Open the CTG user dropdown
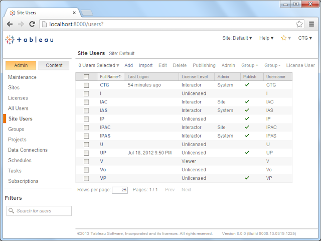Screen dimensions: 321x241 click(305, 38)
